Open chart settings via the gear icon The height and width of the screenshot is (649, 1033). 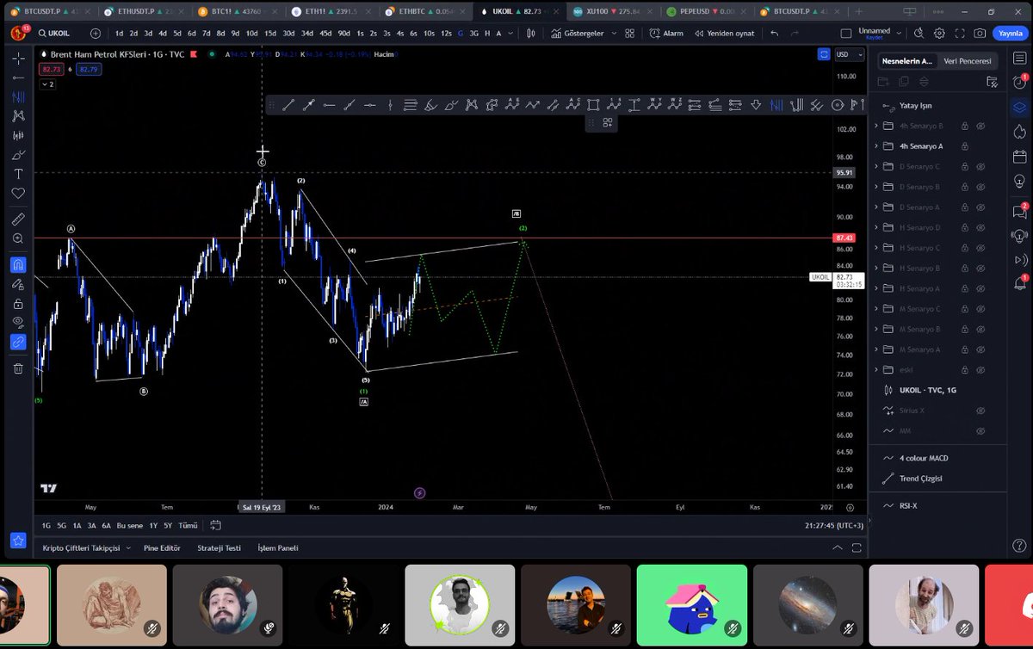pos(939,33)
